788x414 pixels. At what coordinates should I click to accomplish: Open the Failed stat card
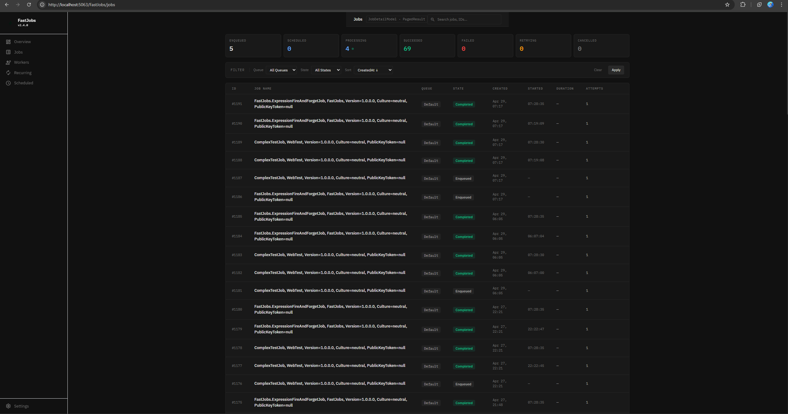(485, 46)
